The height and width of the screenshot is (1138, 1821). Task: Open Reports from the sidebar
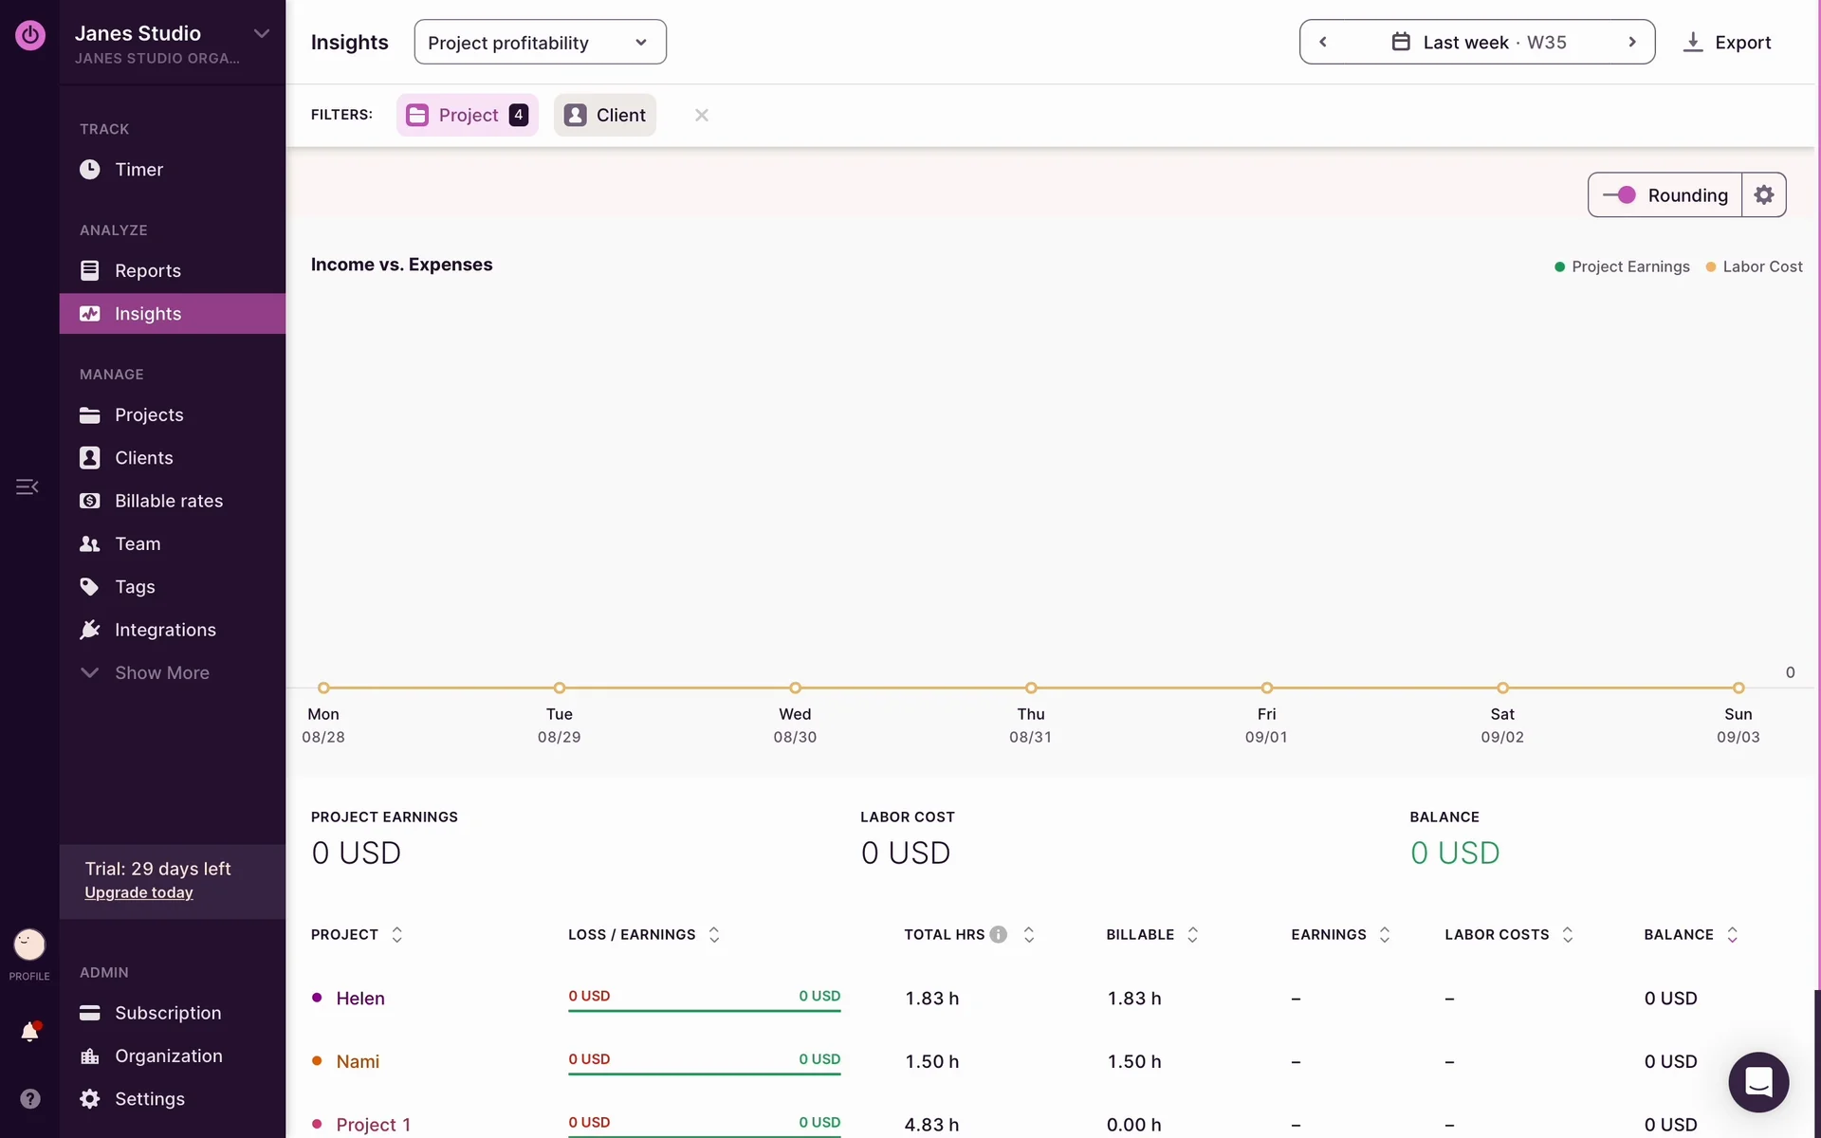(x=147, y=271)
